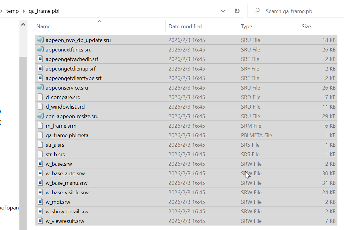Viewport: 344px width, 230px height.
Task: Open the address bar history dropdown
Action: click(x=223, y=11)
